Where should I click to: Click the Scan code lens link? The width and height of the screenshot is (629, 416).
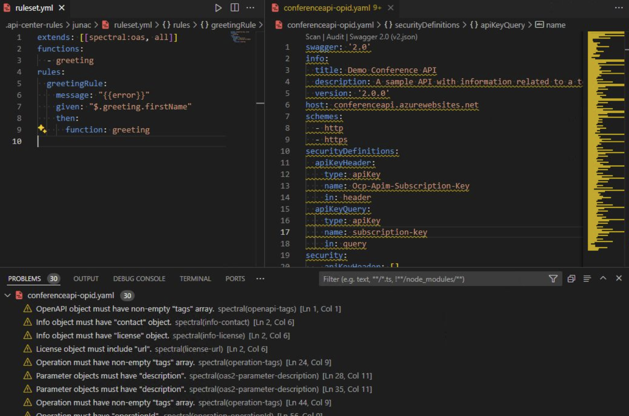coord(313,37)
